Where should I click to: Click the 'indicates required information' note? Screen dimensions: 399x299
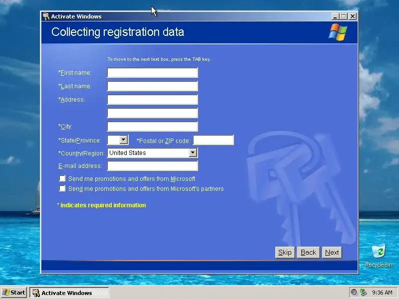tap(102, 205)
